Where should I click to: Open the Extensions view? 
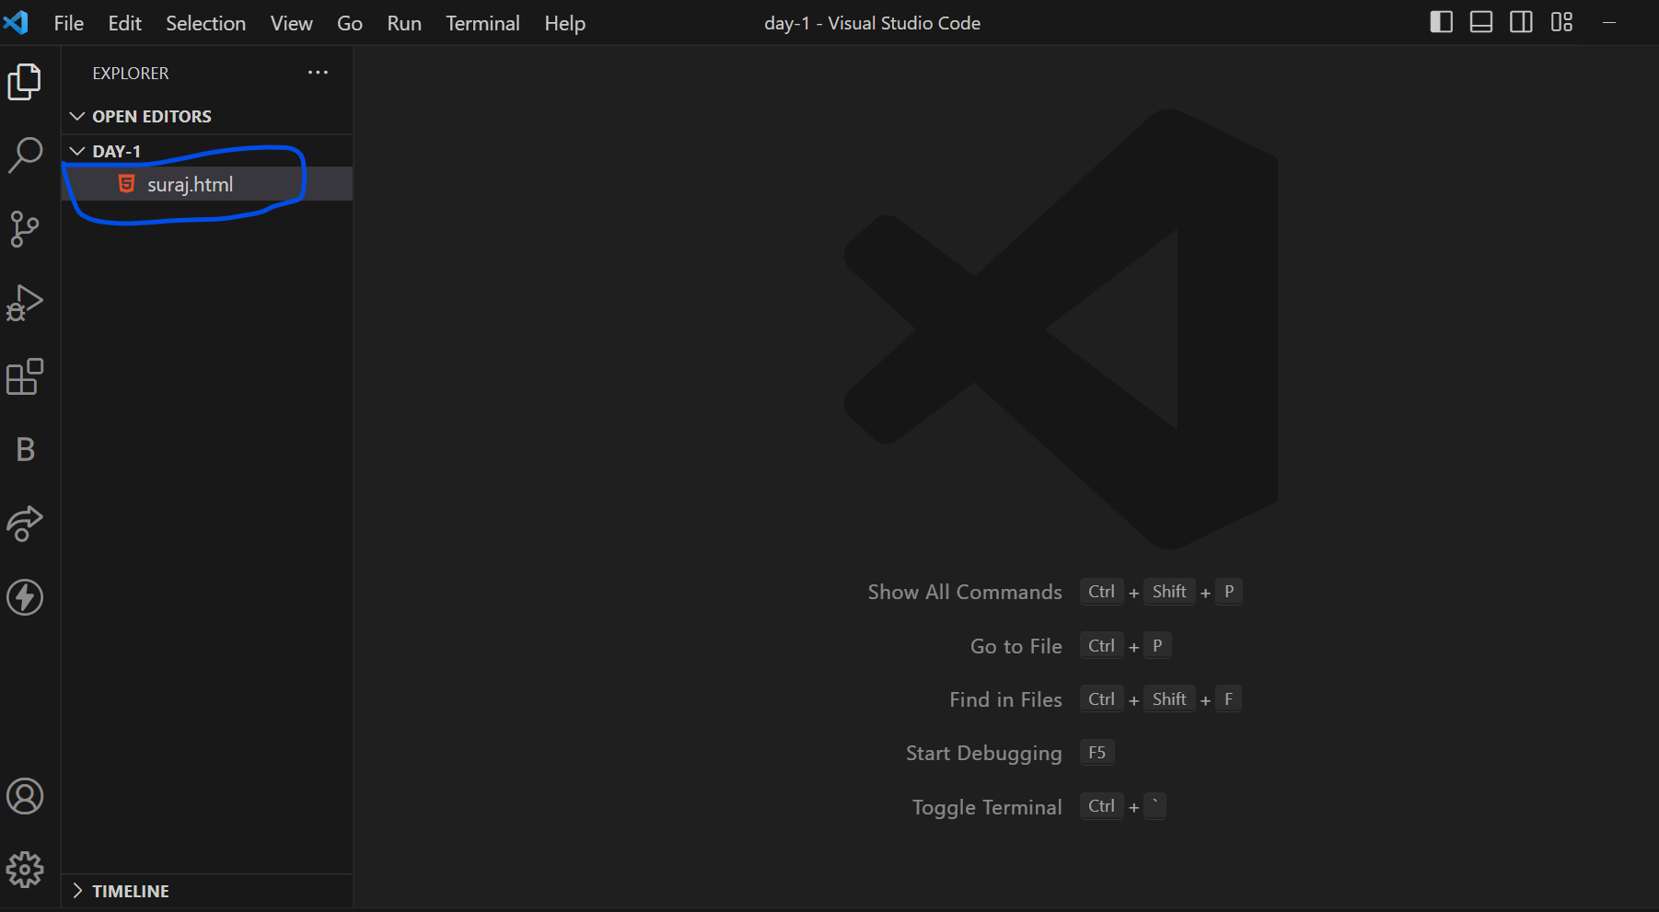(x=26, y=376)
